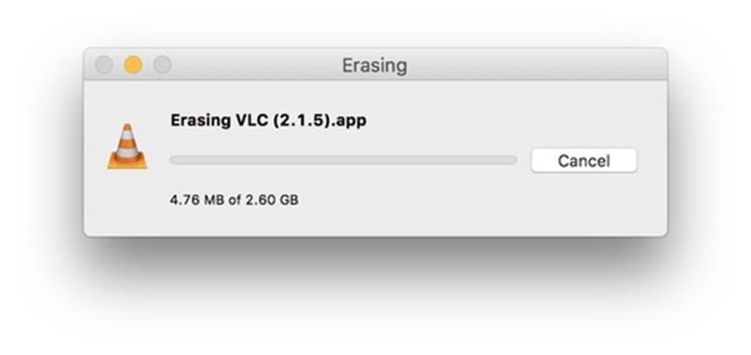Viewport: 751px width, 355px height.
Task: Click the amber traffic-light button in title bar
Action: coord(133,65)
